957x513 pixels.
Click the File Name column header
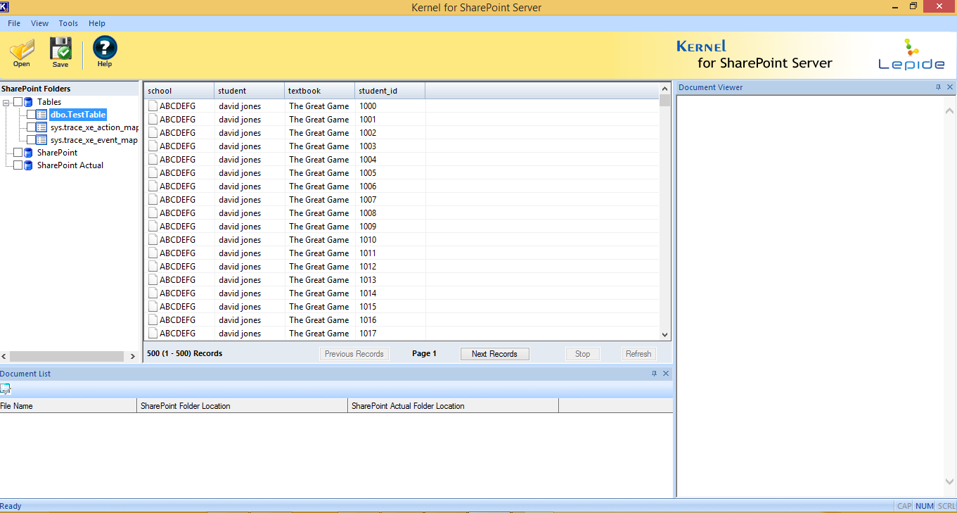tap(68, 406)
